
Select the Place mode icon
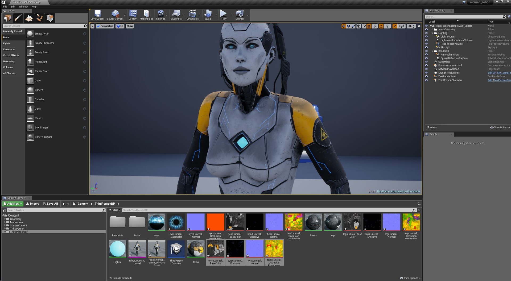7,18
